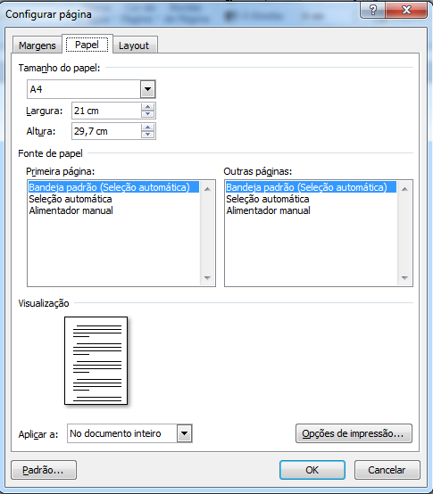Image resolution: width=433 pixels, height=494 pixels.
Task: Select Alimentador manual under Primeira página
Action: (x=71, y=210)
